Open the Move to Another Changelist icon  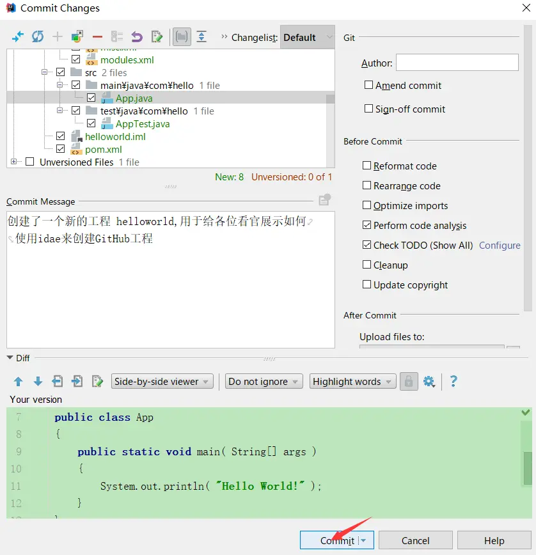[77, 36]
